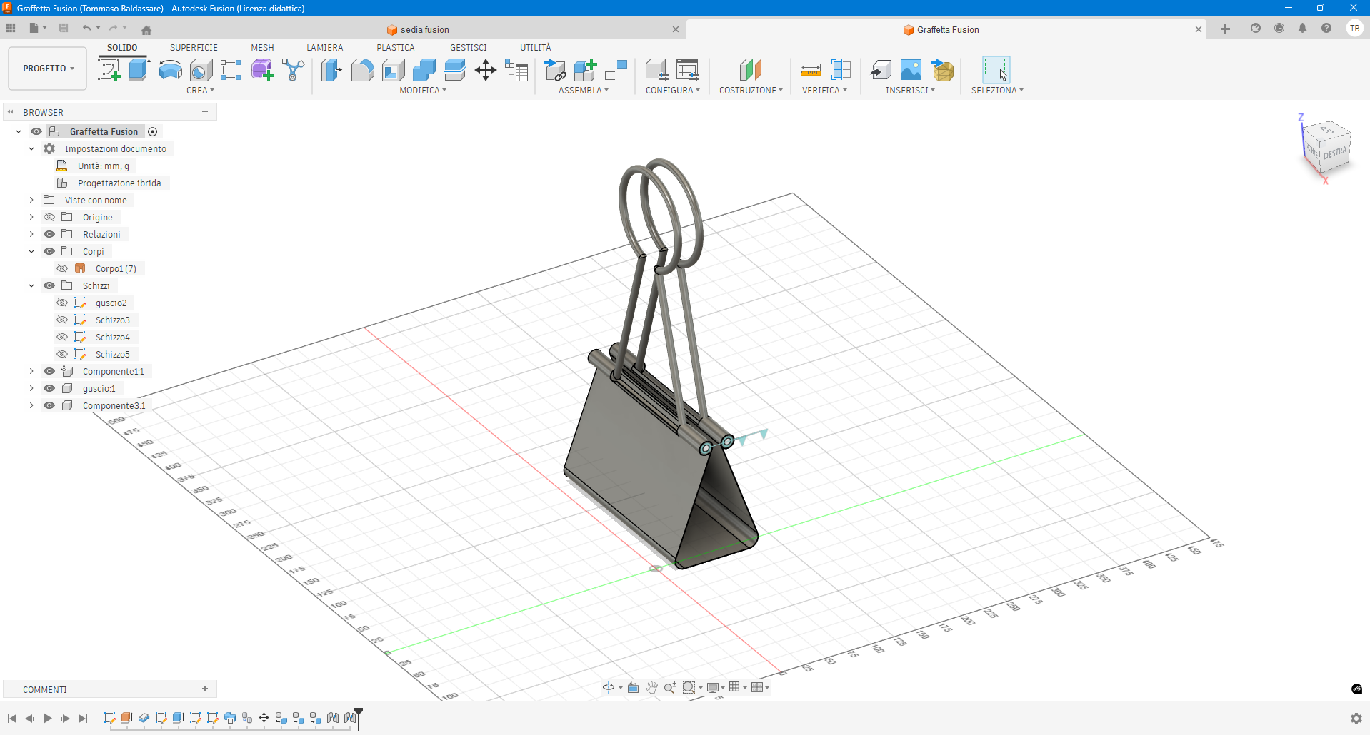Select the Create Sketch tool
The width and height of the screenshot is (1370, 735).
point(109,69)
